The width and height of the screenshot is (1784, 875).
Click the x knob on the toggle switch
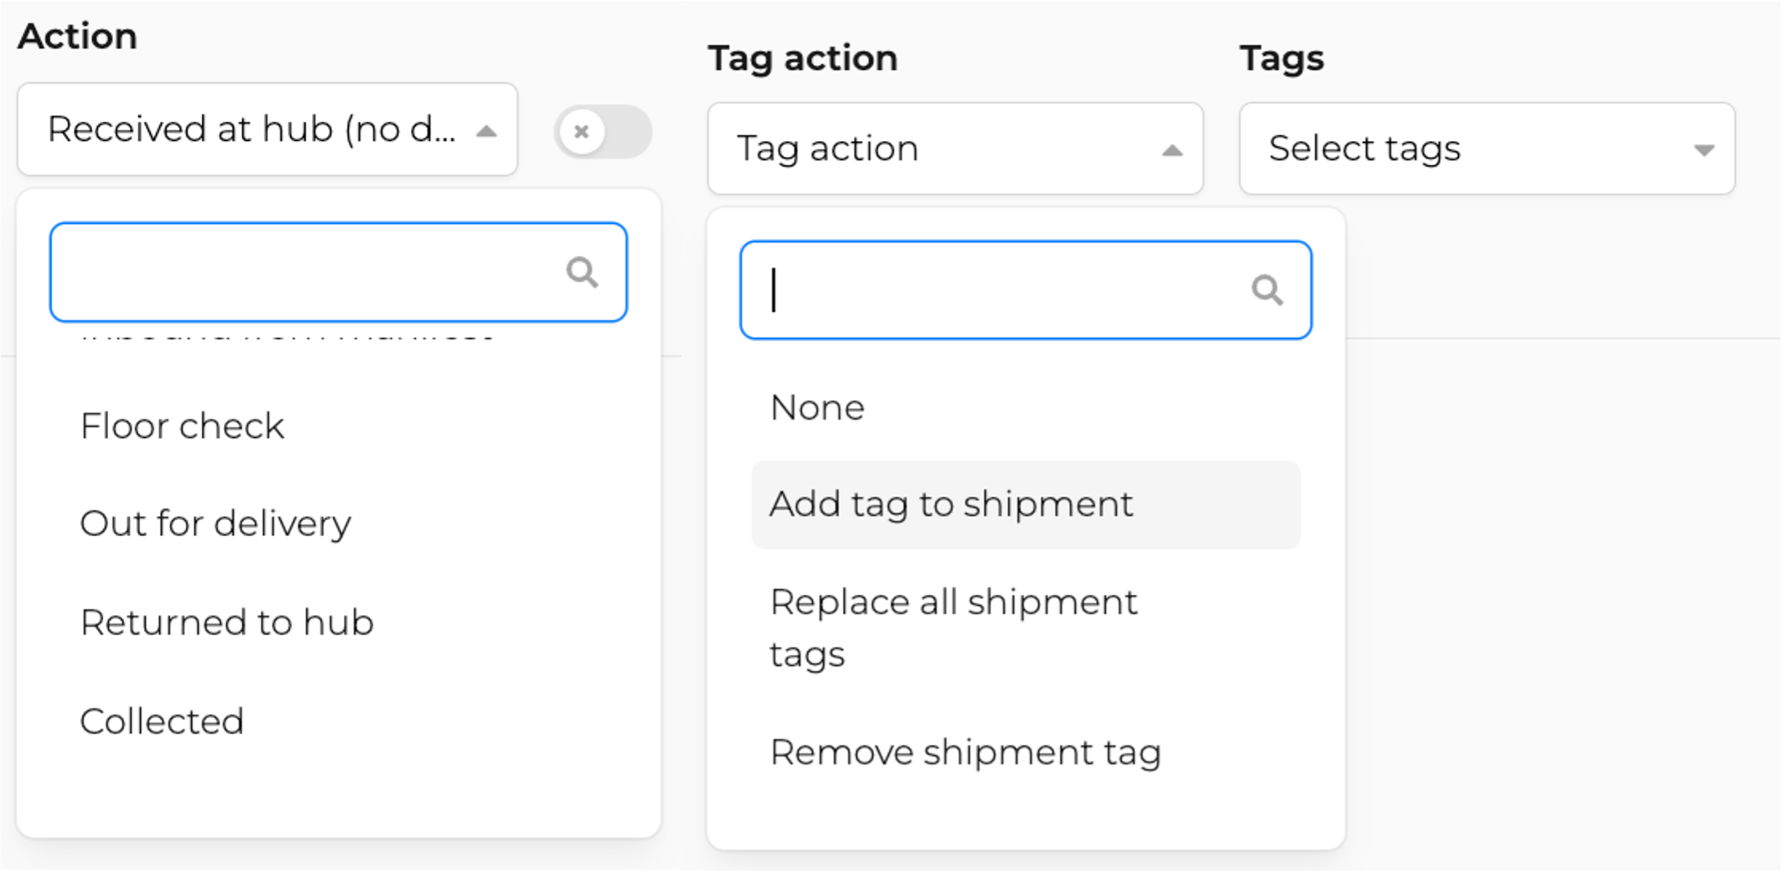581,131
